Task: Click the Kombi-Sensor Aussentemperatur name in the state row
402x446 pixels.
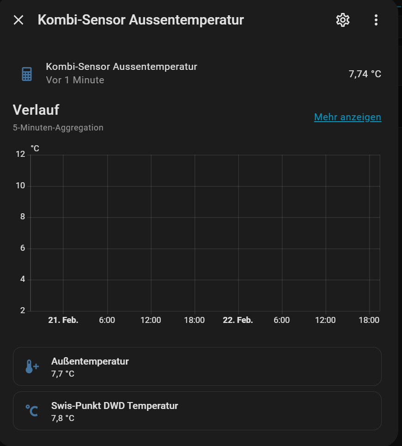Action: click(x=122, y=67)
